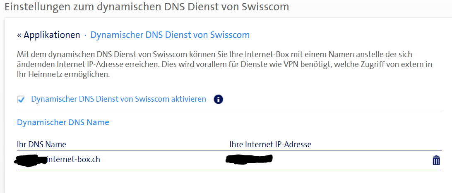452x193 pixels.
Task: Click the « back arrow before Applikationen
Action: pyautogui.click(x=19, y=35)
